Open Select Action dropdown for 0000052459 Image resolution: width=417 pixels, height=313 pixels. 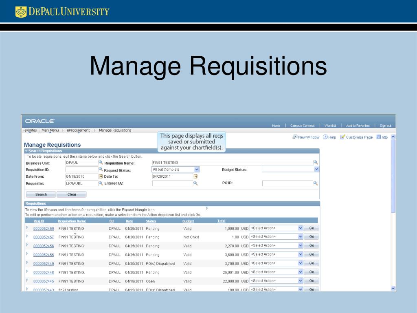(x=300, y=228)
